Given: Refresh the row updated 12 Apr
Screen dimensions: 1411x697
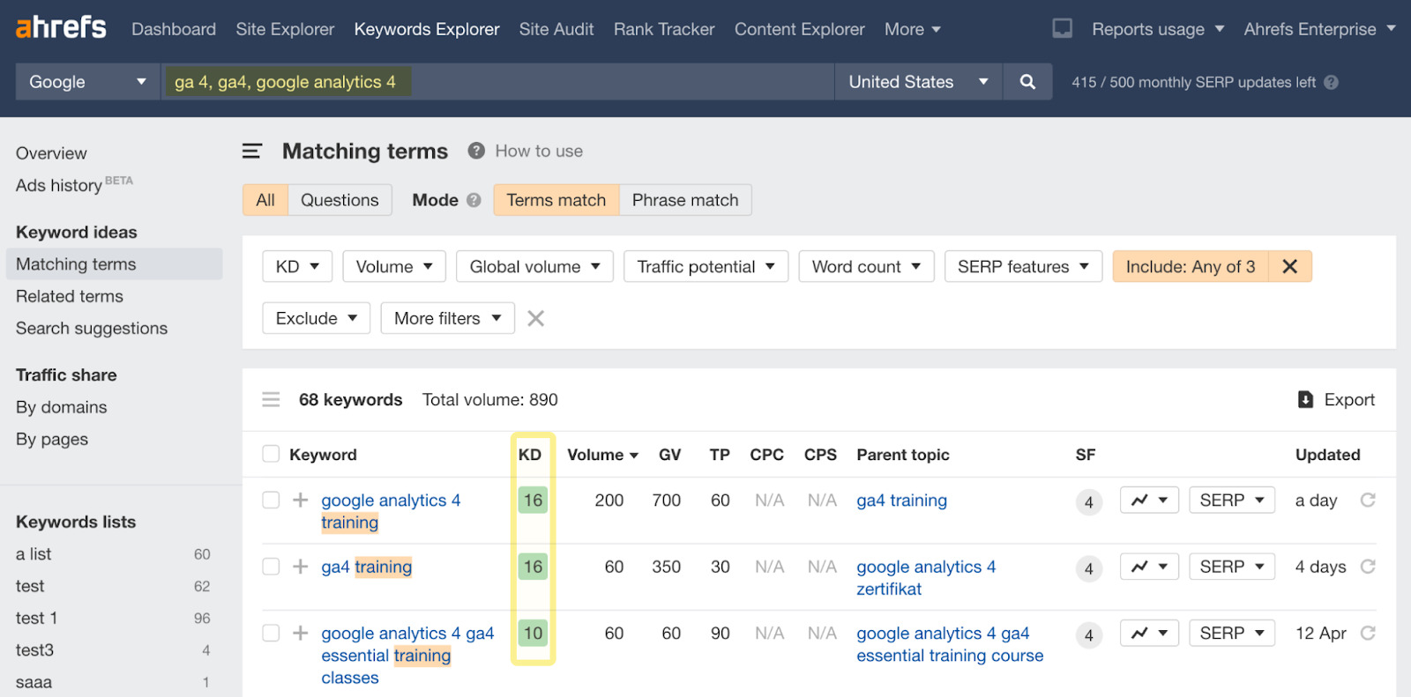Looking at the screenshot, I should (x=1368, y=633).
